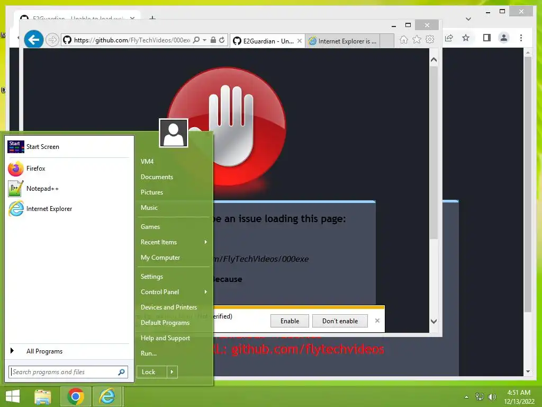Click the IE Home icon
The height and width of the screenshot is (407, 542).
pyautogui.click(x=403, y=40)
